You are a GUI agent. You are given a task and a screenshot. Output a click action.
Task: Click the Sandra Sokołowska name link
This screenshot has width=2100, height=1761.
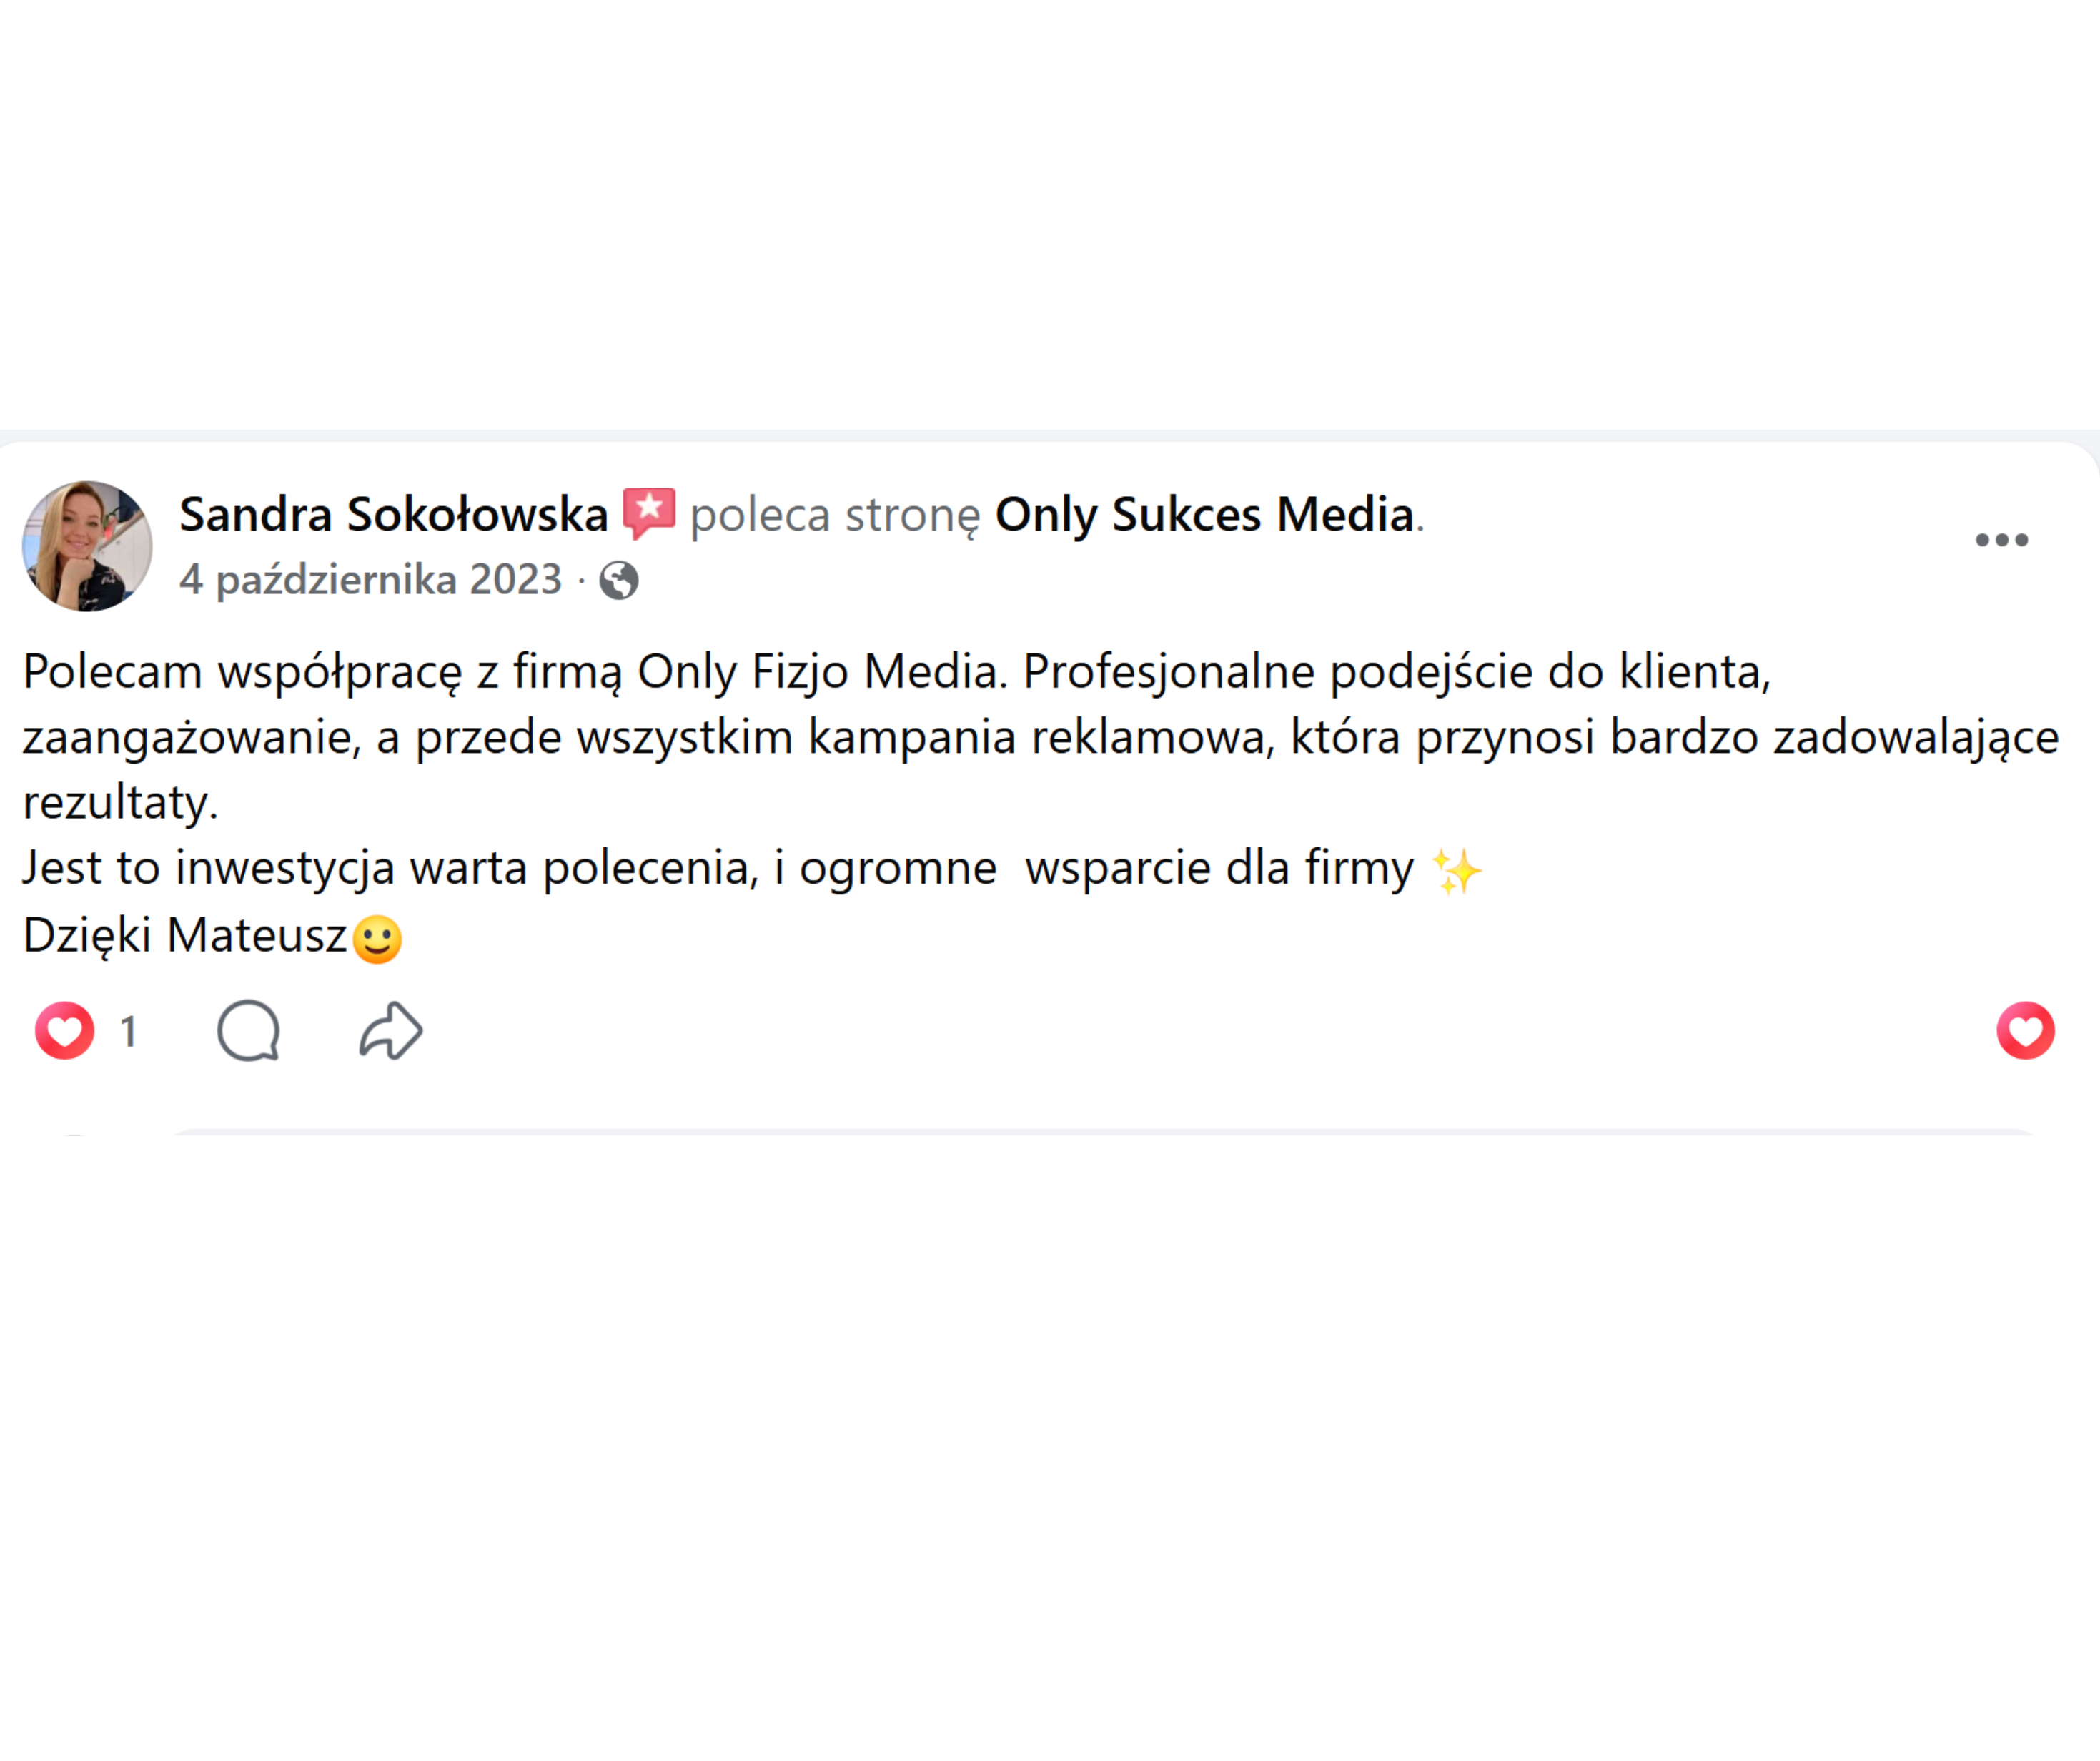pos(393,516)
